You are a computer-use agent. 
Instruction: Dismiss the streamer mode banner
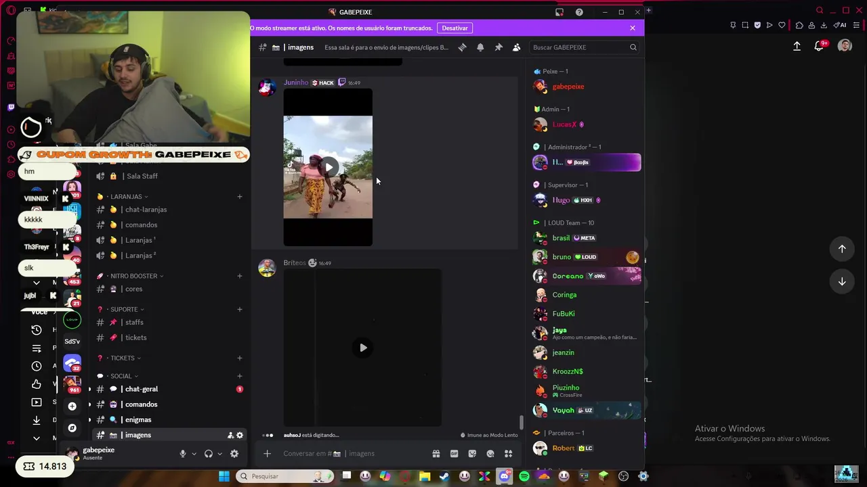633,28
